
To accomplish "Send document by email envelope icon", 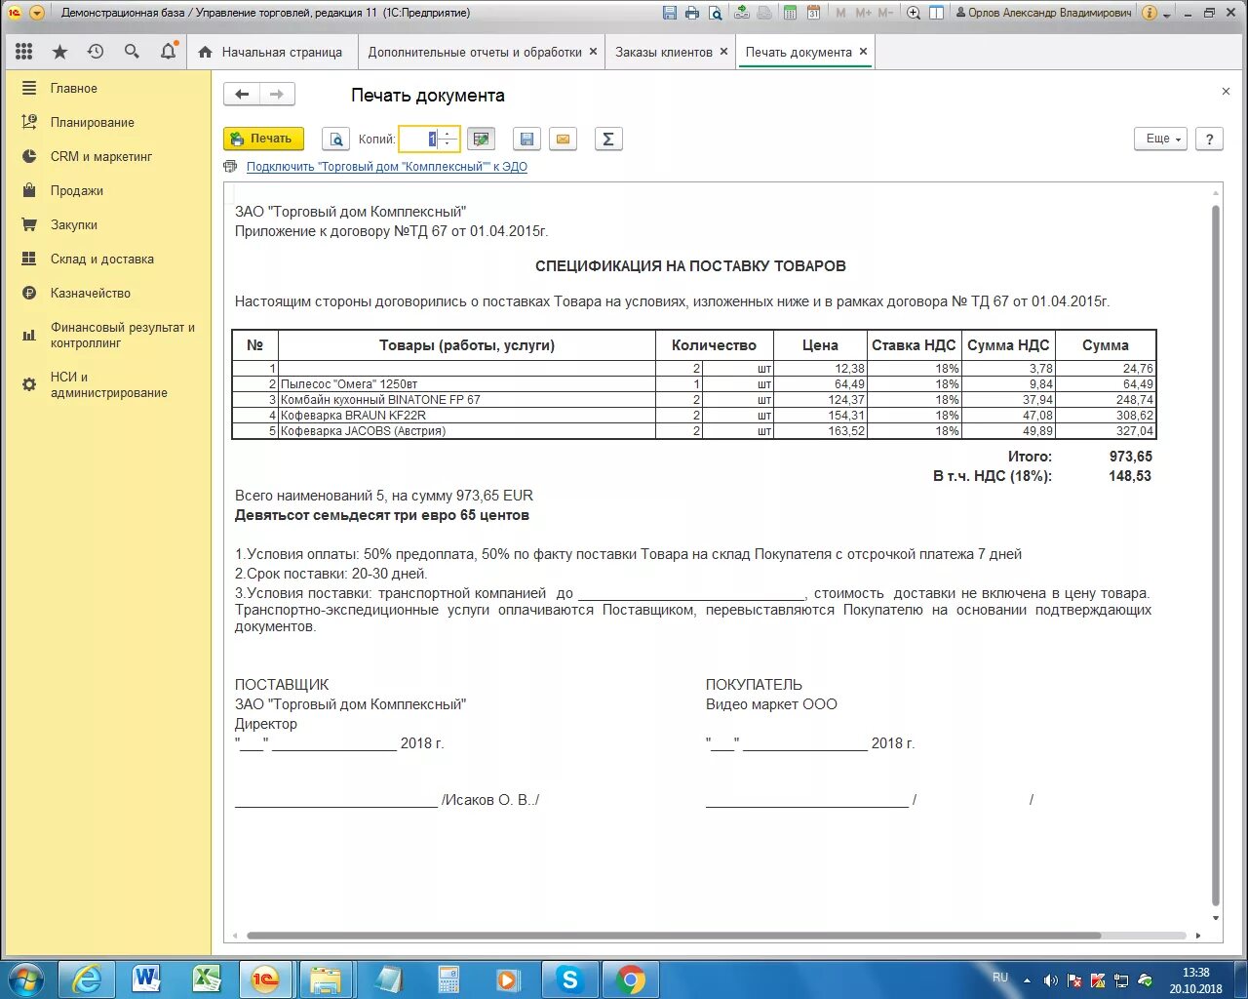I will click(563, 139).
